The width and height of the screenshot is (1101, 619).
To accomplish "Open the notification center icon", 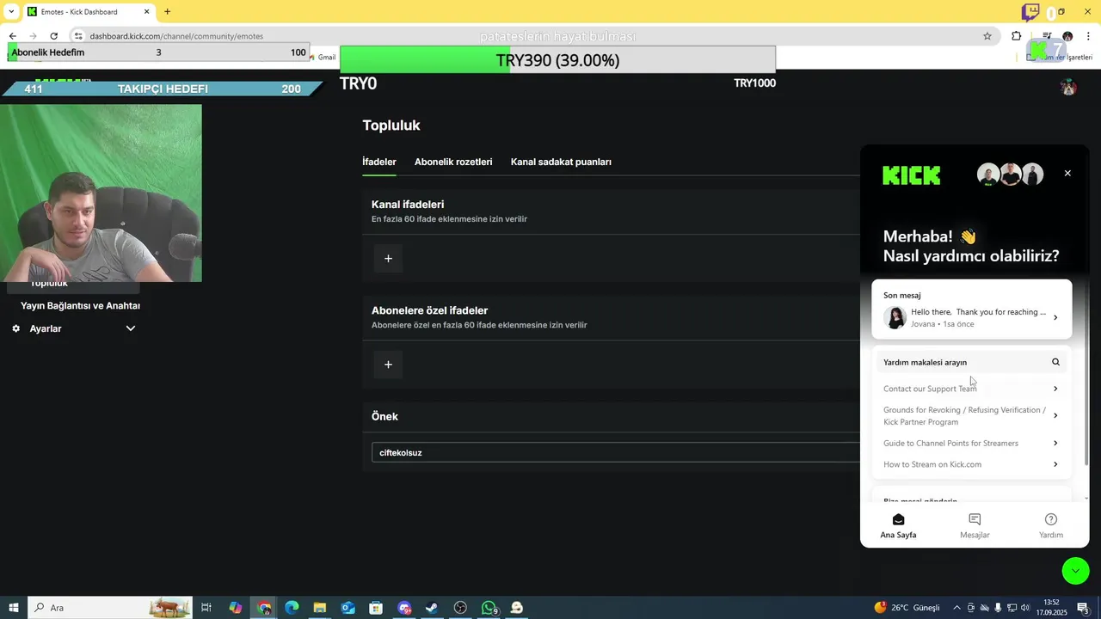I will (1083, 608).
